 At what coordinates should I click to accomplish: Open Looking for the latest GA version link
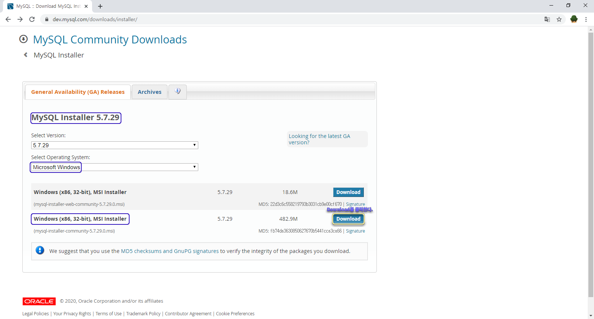[319, 139]
